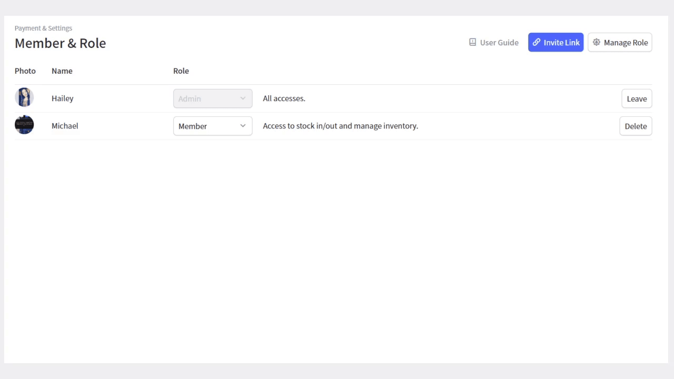Click the chain link icon inside Invite Link button

[537, 42]
